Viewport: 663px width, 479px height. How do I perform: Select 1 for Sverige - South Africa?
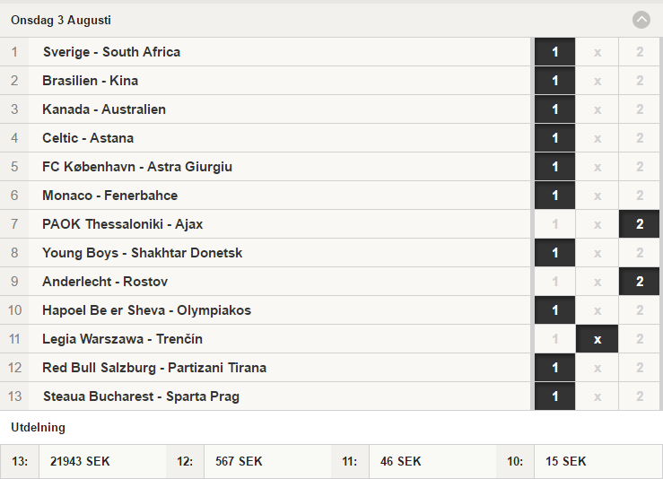point(554,52)
